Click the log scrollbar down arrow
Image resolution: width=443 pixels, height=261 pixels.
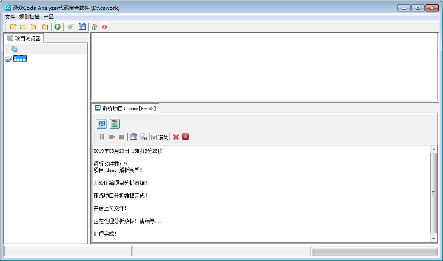(434, 239)
